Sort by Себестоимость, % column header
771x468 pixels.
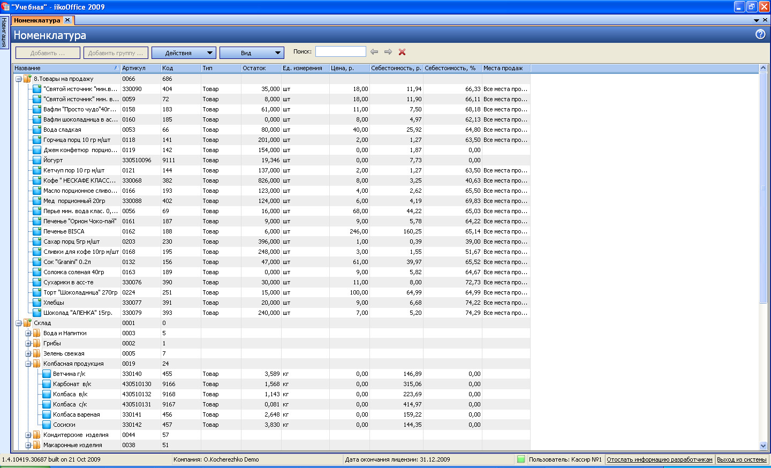pos(452,68)
